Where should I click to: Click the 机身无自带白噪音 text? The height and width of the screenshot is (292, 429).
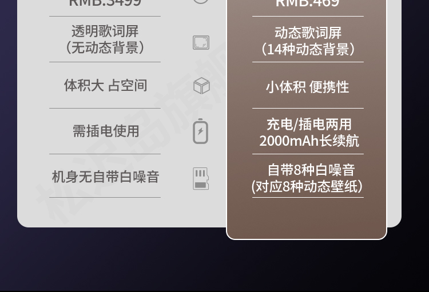coord(105,177)
